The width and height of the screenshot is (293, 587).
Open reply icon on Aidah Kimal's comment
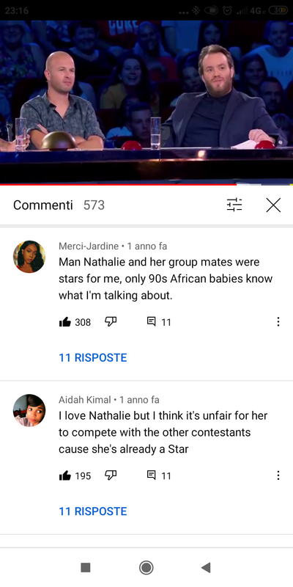click(152, 475)
